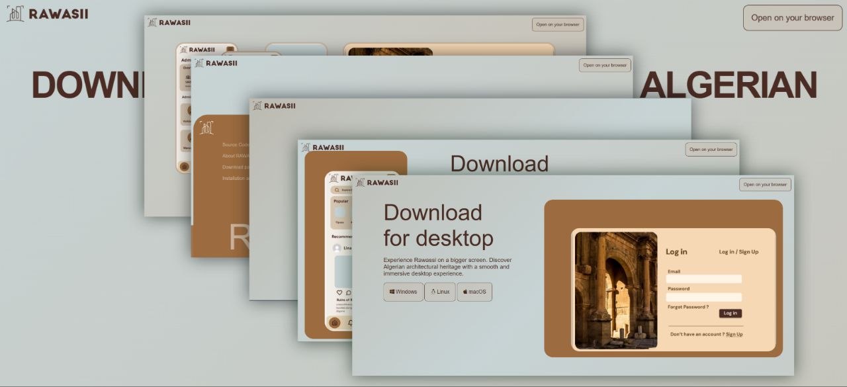The height and width of the screenshot is (387, 847).
Task: Click Open on your browser in the brown-footer panel
Action: coord(605,65)
